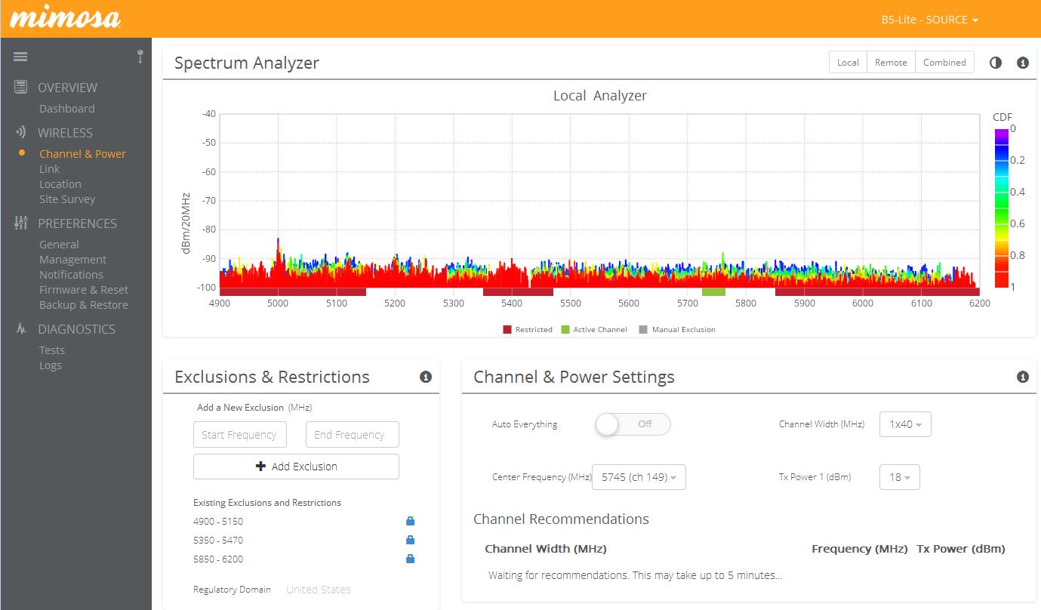Open the Channel Width dropdown

coord(905,424)
